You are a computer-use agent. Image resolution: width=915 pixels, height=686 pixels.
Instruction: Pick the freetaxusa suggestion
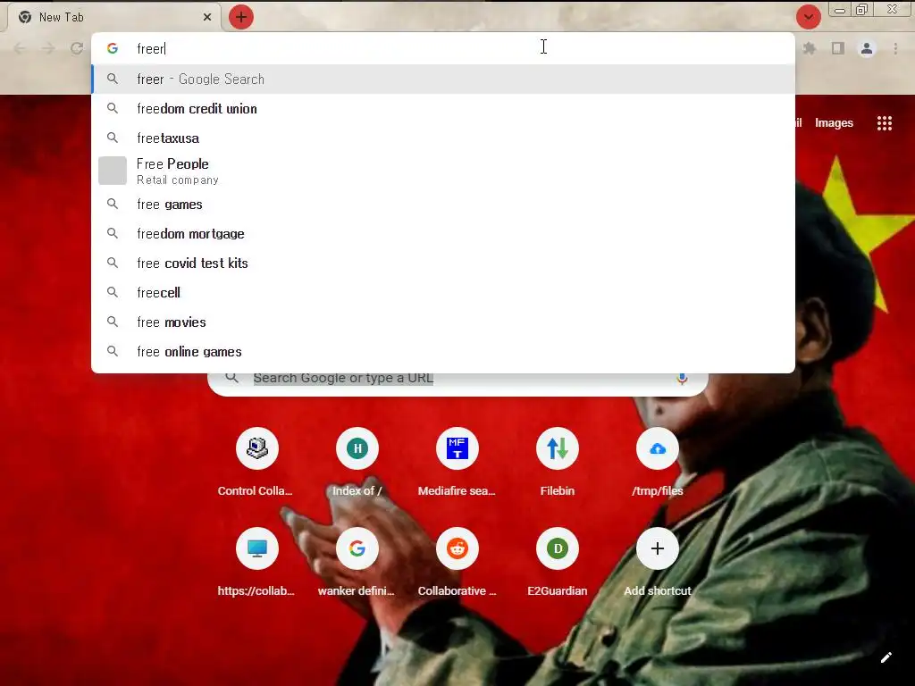point(443,138)
